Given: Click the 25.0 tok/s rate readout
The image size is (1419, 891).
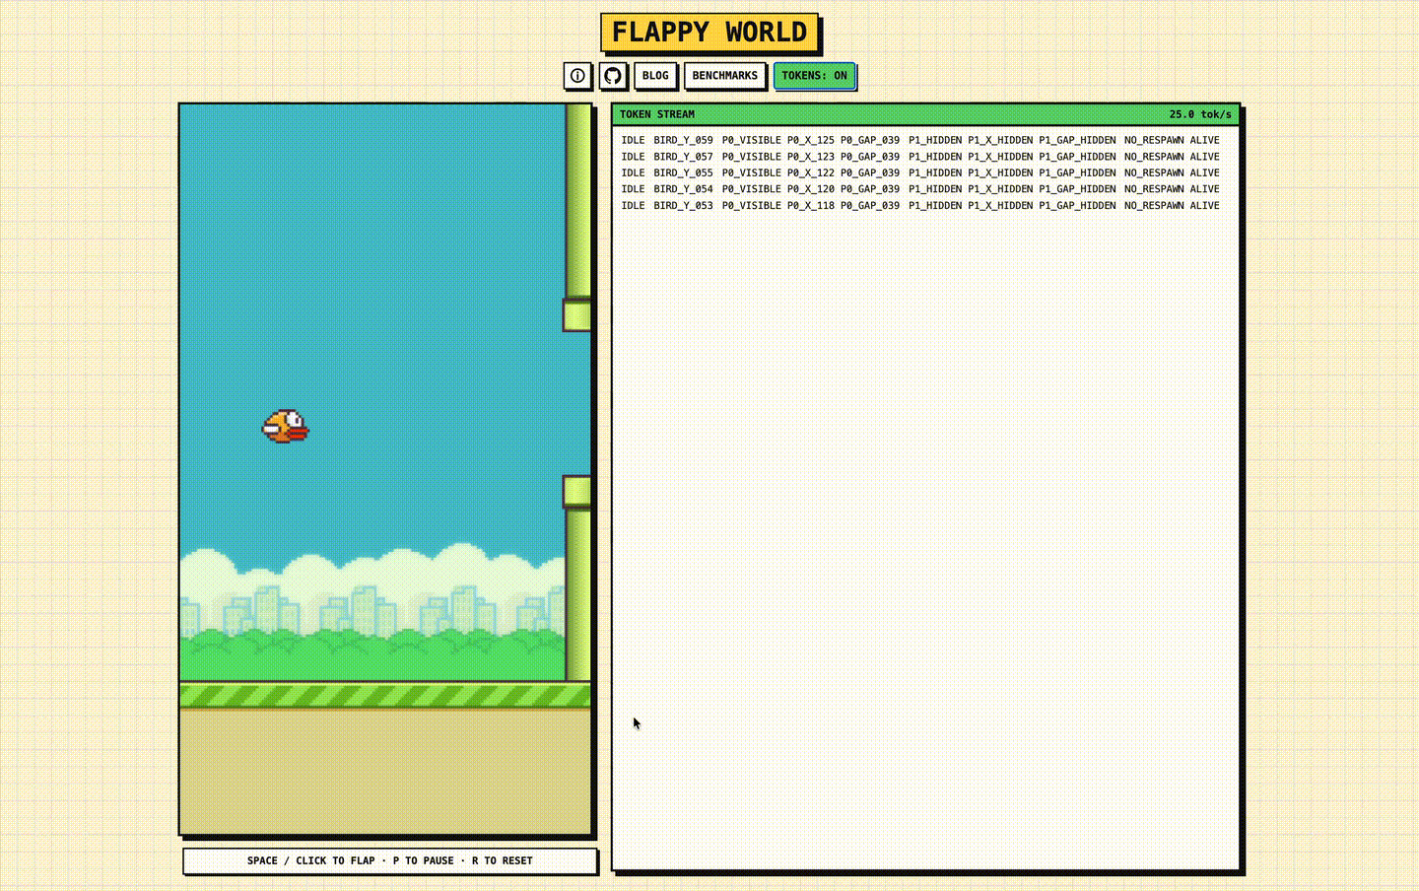Looking at the screenshot, I should [x=1200, y=114].
